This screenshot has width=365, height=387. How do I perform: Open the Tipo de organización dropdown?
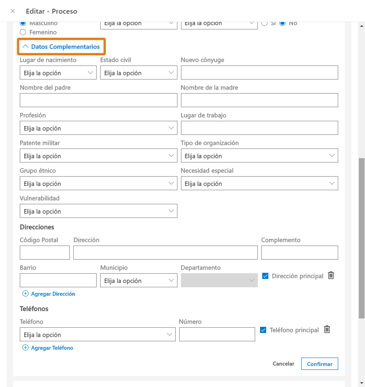pyautogui.click(x=260, y=156)
